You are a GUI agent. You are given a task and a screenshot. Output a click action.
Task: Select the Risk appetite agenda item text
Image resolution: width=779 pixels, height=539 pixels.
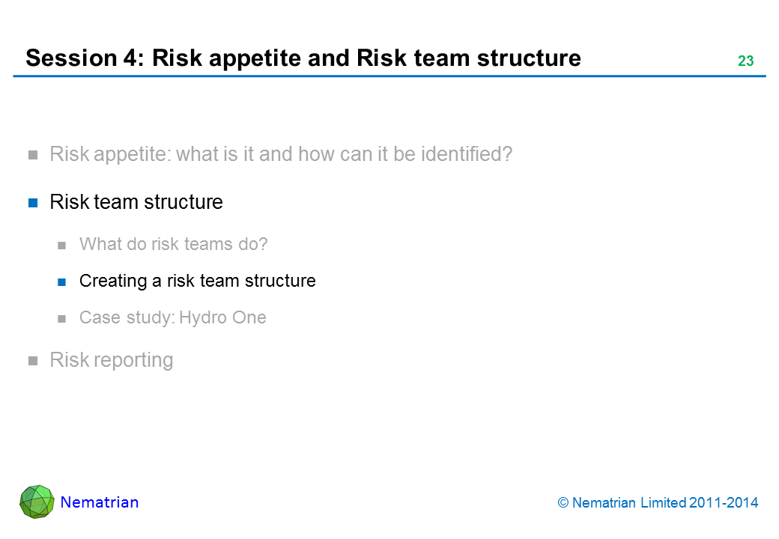click(x=280, y=155)
